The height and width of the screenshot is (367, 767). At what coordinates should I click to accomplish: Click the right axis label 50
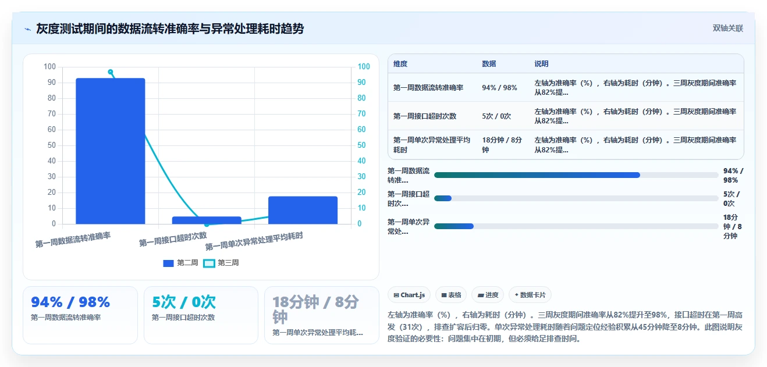pyautogui.click(x=362, y=145)
